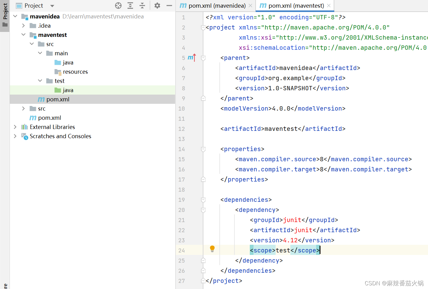The width and height of the screenshot is (428, 289).
Task: Click the locate/select opened file target icon
Action: 118,6
